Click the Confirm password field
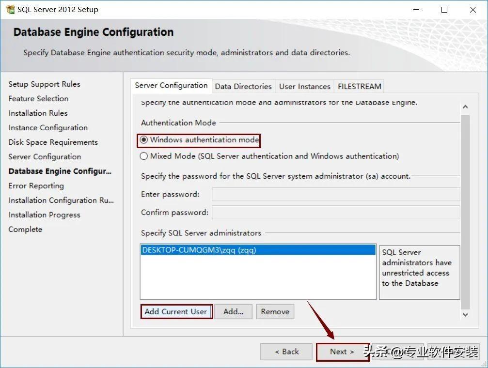This screenshot has width=488, height=368. [335, 212]
